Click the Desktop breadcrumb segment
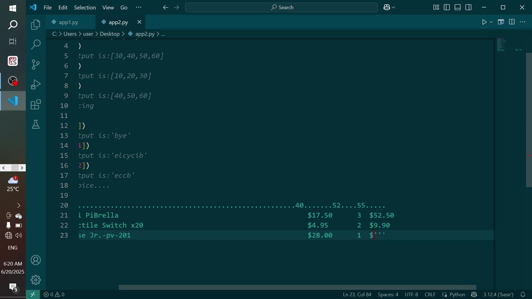The height and width of the screenshot is (299, 532). point(110,34)
